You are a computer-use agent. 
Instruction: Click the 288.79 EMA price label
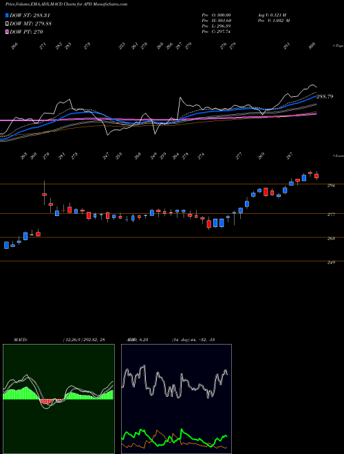[x=325, y=96]
